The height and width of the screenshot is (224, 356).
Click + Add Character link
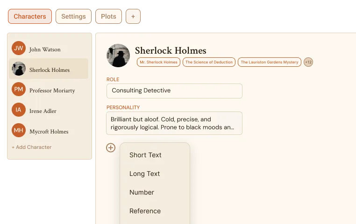coord(32,147)
